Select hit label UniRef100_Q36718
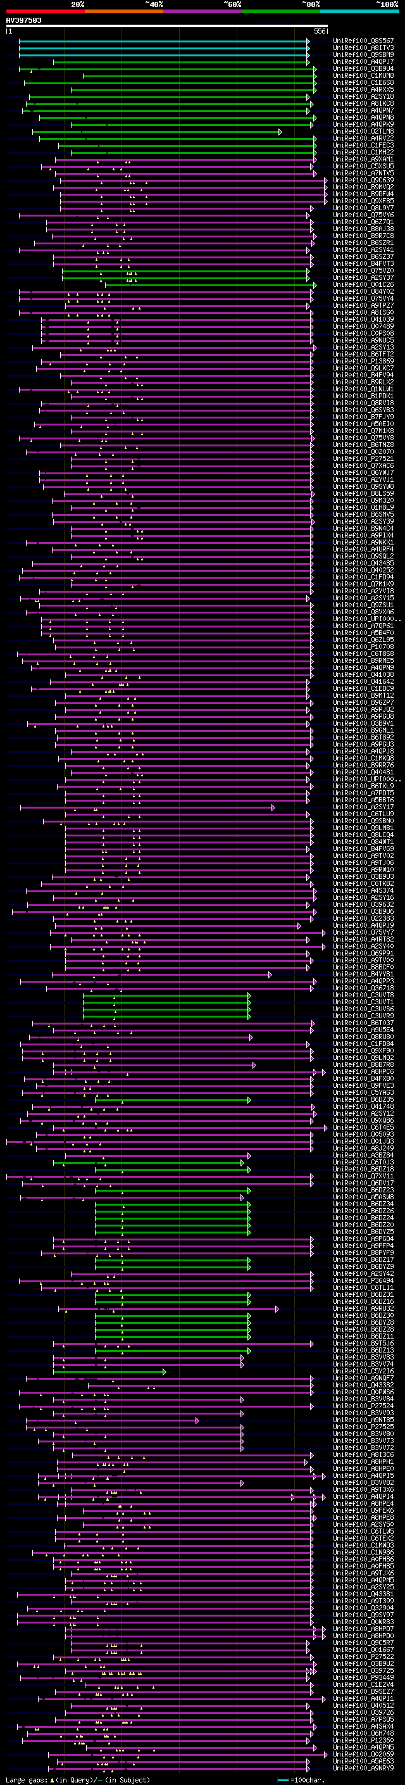This screenshot has height=1785, width=405. [363, 988]
